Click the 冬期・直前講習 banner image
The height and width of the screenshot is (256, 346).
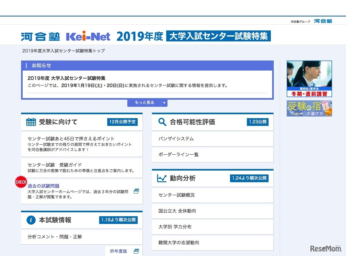point(309,79)
